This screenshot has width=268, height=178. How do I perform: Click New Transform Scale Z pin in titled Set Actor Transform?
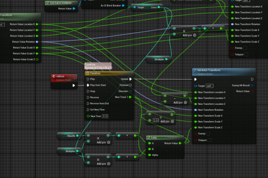point(196,128)
